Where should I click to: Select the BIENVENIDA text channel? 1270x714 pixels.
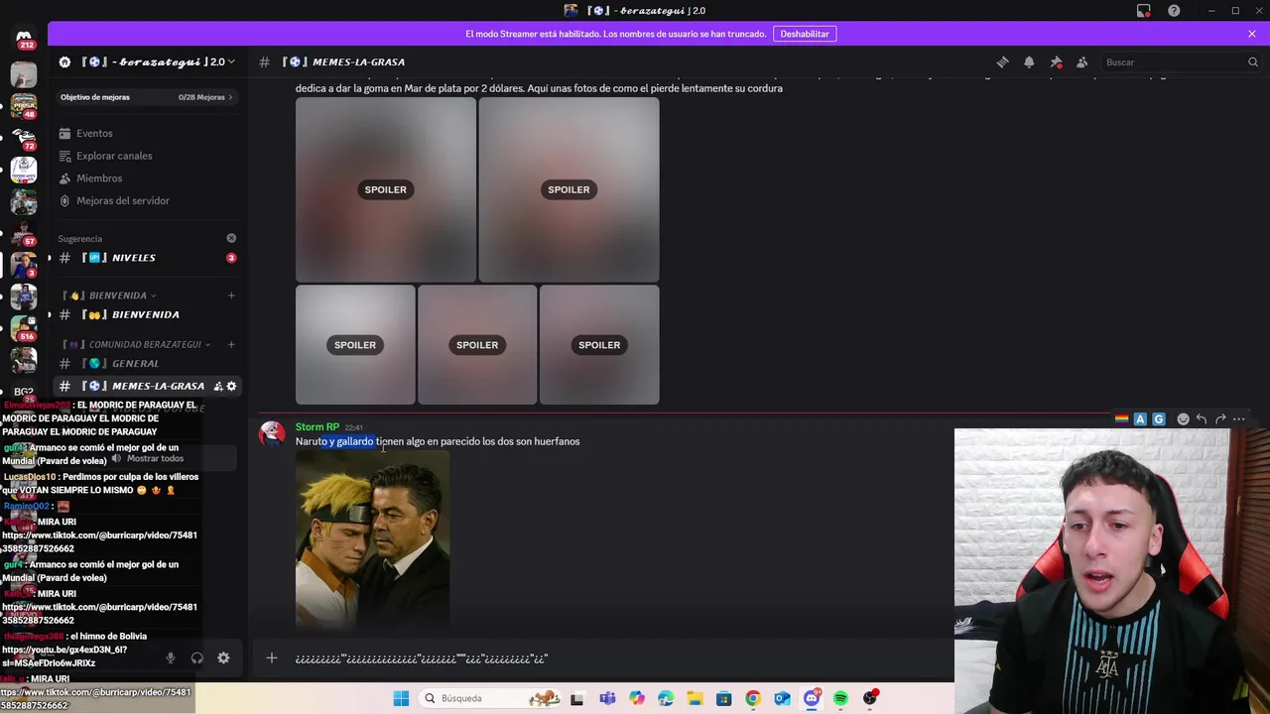tap(147, 314)
